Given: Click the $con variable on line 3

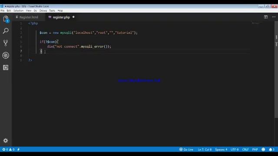Looking at the screenshot, I should [x=43, y=33].
